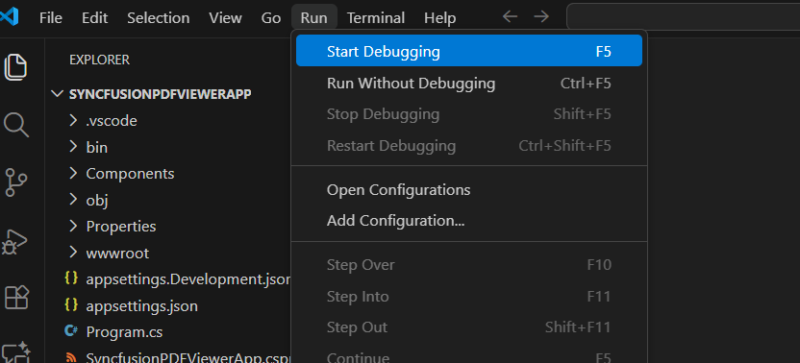Open appsettings.json file
This screenshot has width=800, height=363.
click(142, 306)
